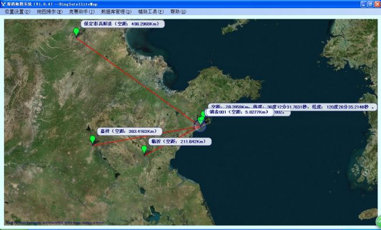Click the 嘉祥 363.4163Km distance label

(130, 131)
